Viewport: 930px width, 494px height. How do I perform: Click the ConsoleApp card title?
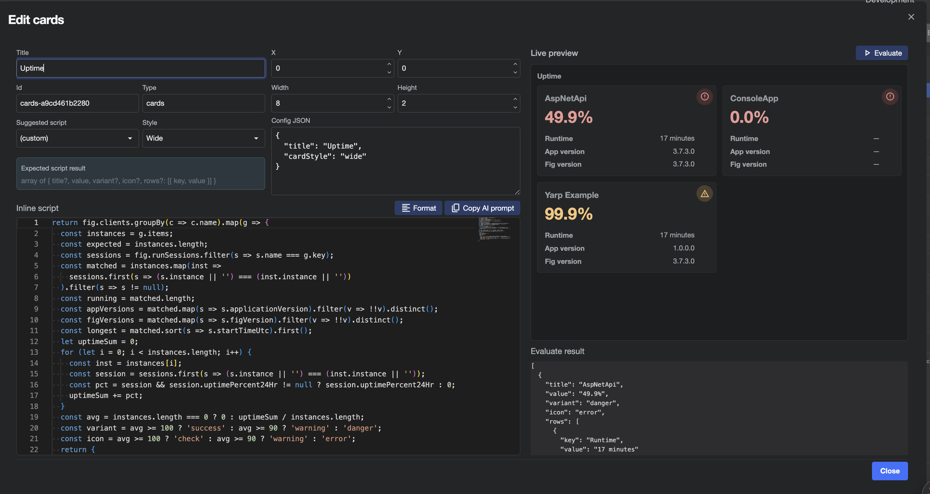click(754, 98)
